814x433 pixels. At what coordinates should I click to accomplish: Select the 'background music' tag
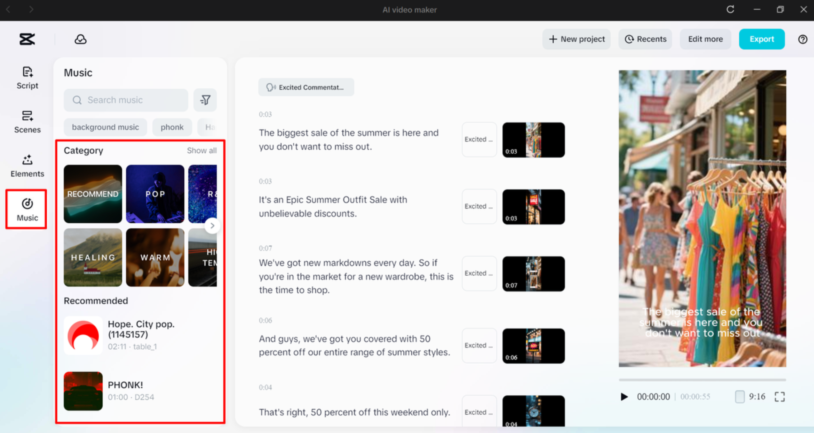pyautogui.click(x=105, y=127)
